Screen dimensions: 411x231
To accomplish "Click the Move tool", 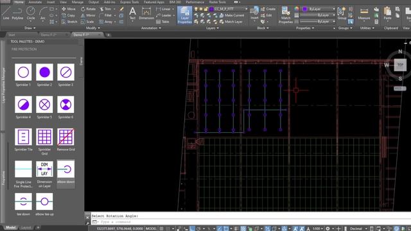I will click(69, 9).
